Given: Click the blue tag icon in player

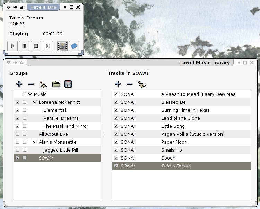Looking at the screenshot, I should 74,46.
